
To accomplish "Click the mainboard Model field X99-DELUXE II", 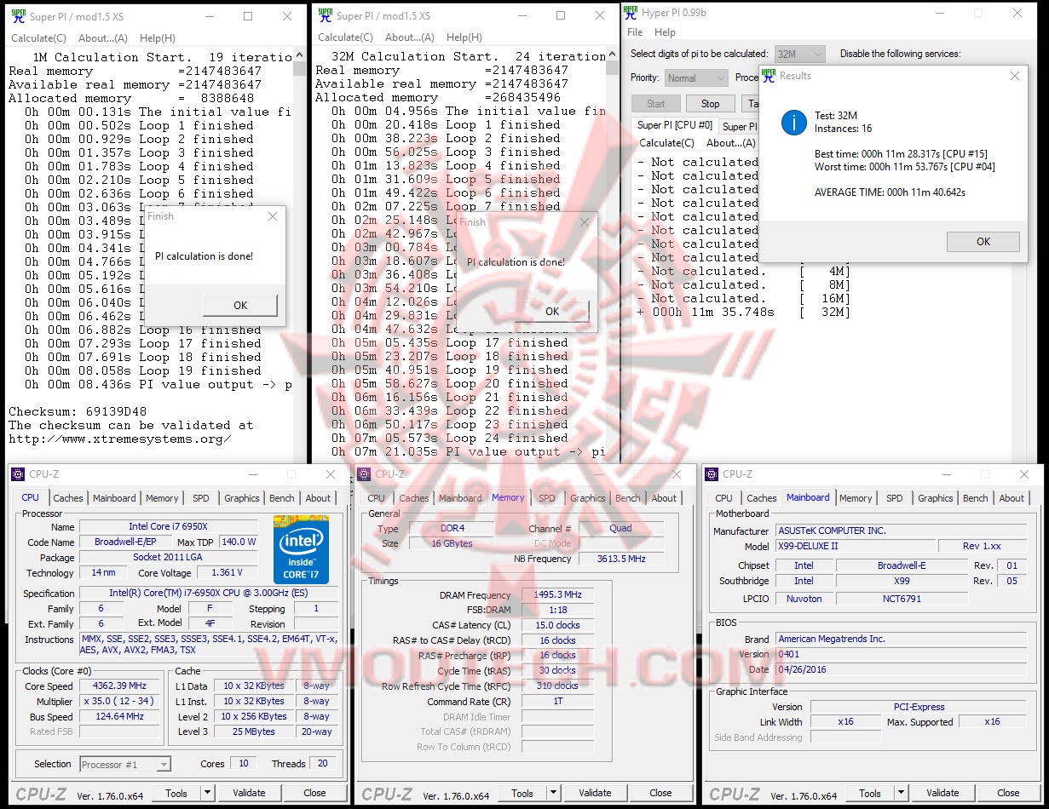I will click(x=855, y=546).
